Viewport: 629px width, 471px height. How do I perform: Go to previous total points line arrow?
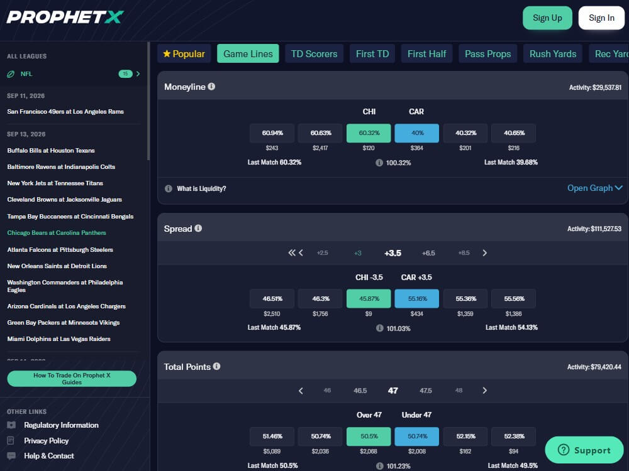pos(301,391)
